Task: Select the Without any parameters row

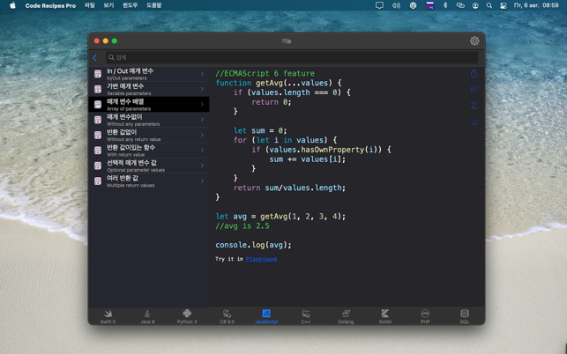Action: coord(149,120)
